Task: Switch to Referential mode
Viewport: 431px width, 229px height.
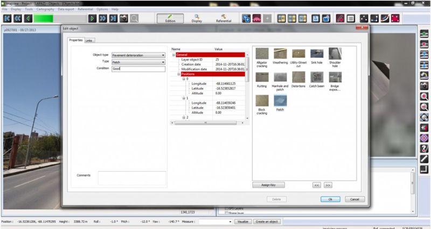Action: point(224,19)
